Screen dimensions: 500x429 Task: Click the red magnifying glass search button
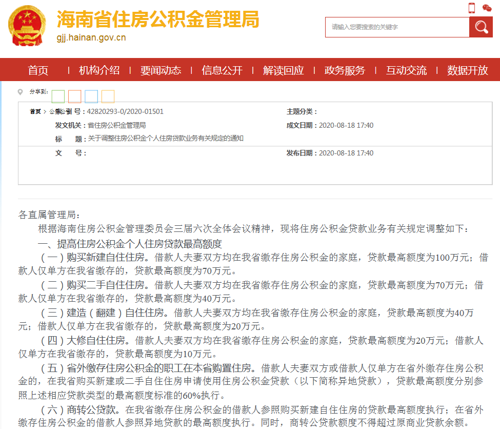pos(481,27)
